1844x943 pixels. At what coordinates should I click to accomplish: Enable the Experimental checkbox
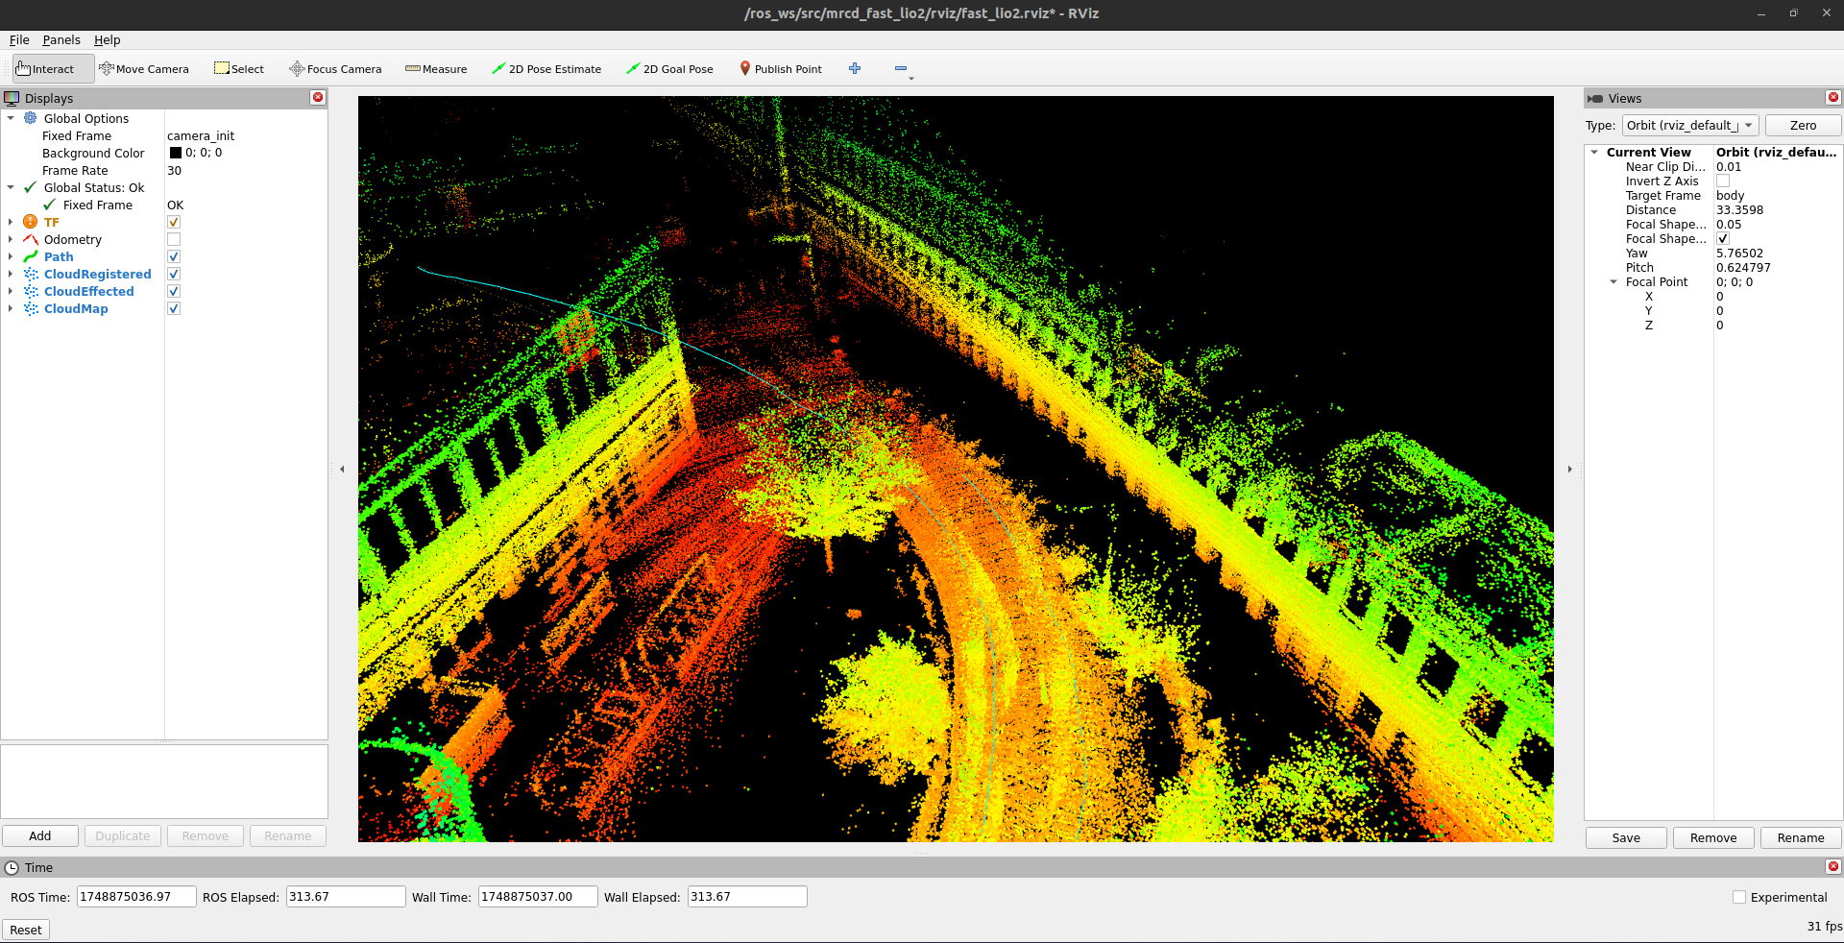tap(1739, 897)
